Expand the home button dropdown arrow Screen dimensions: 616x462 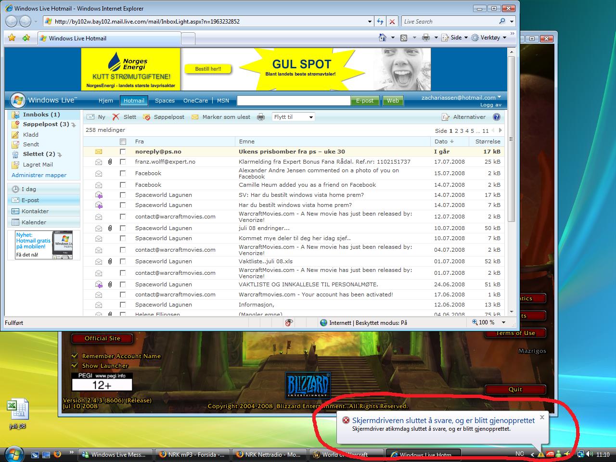(x=392, y=38)
